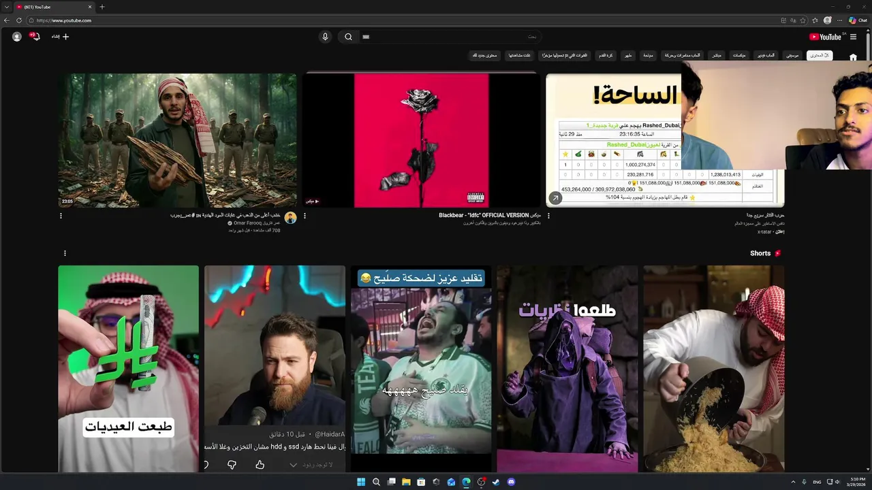Open the Windows Start menu

pyautogui.click(x=361, y=482)
